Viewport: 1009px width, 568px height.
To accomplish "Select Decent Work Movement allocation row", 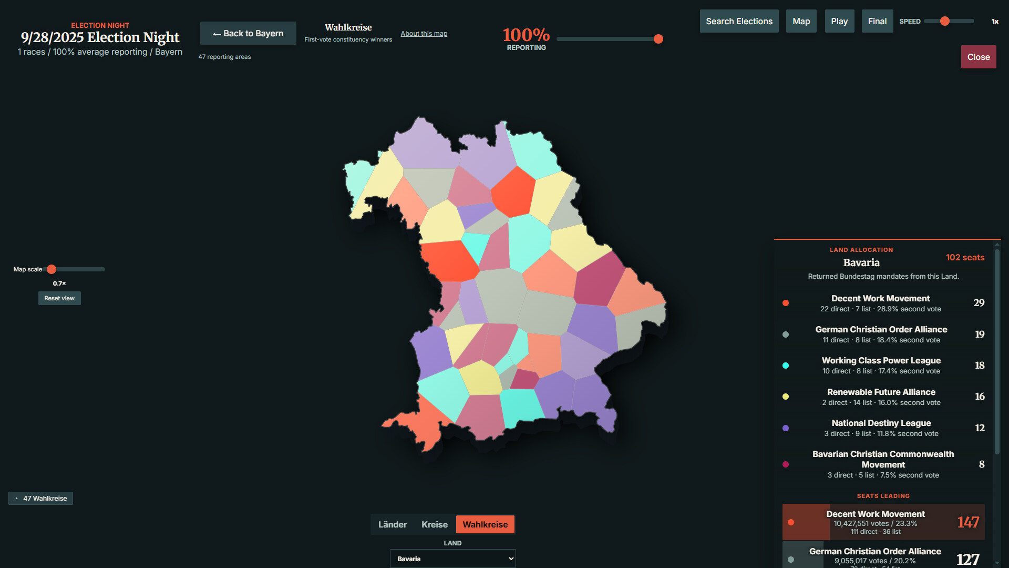I will click(x=883, y=303).
